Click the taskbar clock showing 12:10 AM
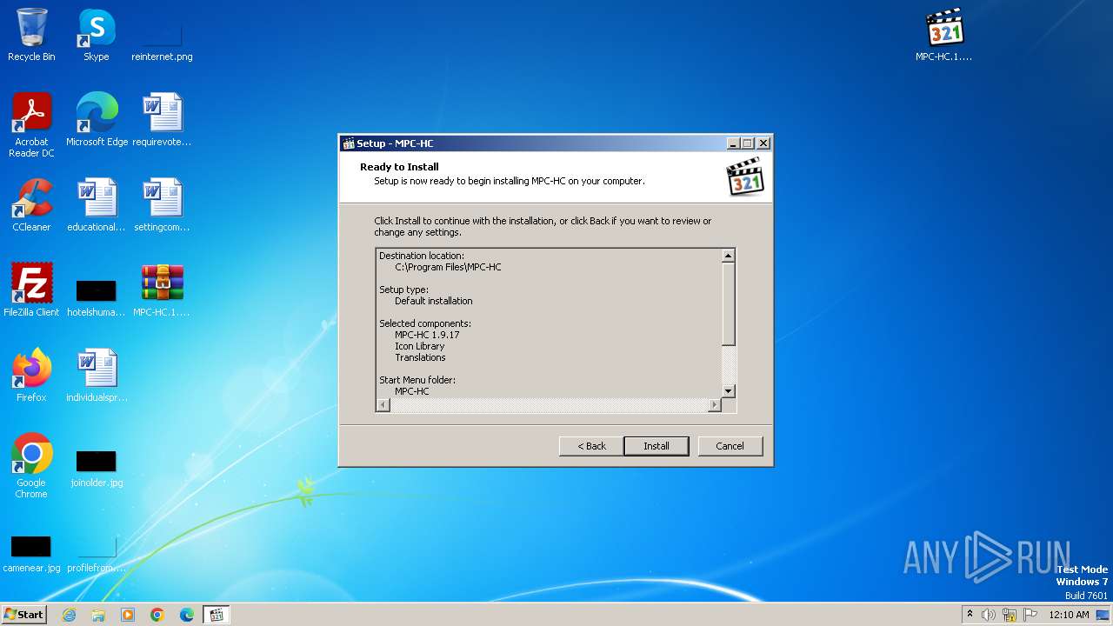The image size is (1113, 626). (x=1069, y=615)
